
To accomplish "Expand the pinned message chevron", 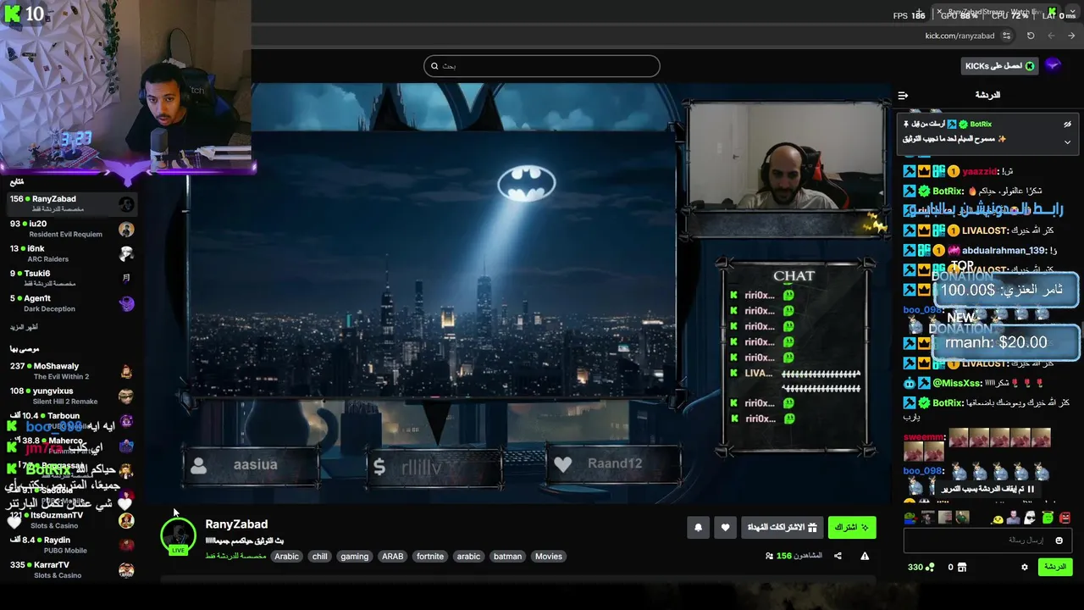I will pos(1067,142).
